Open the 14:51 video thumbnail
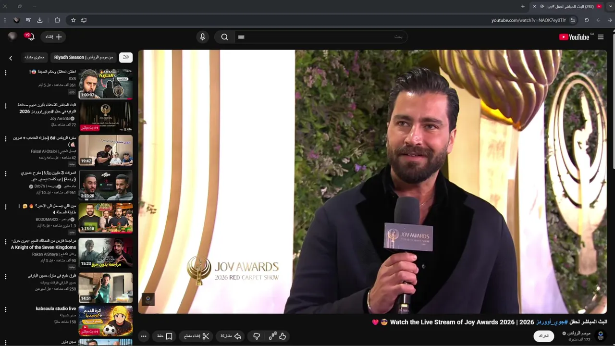 (106, 287)
